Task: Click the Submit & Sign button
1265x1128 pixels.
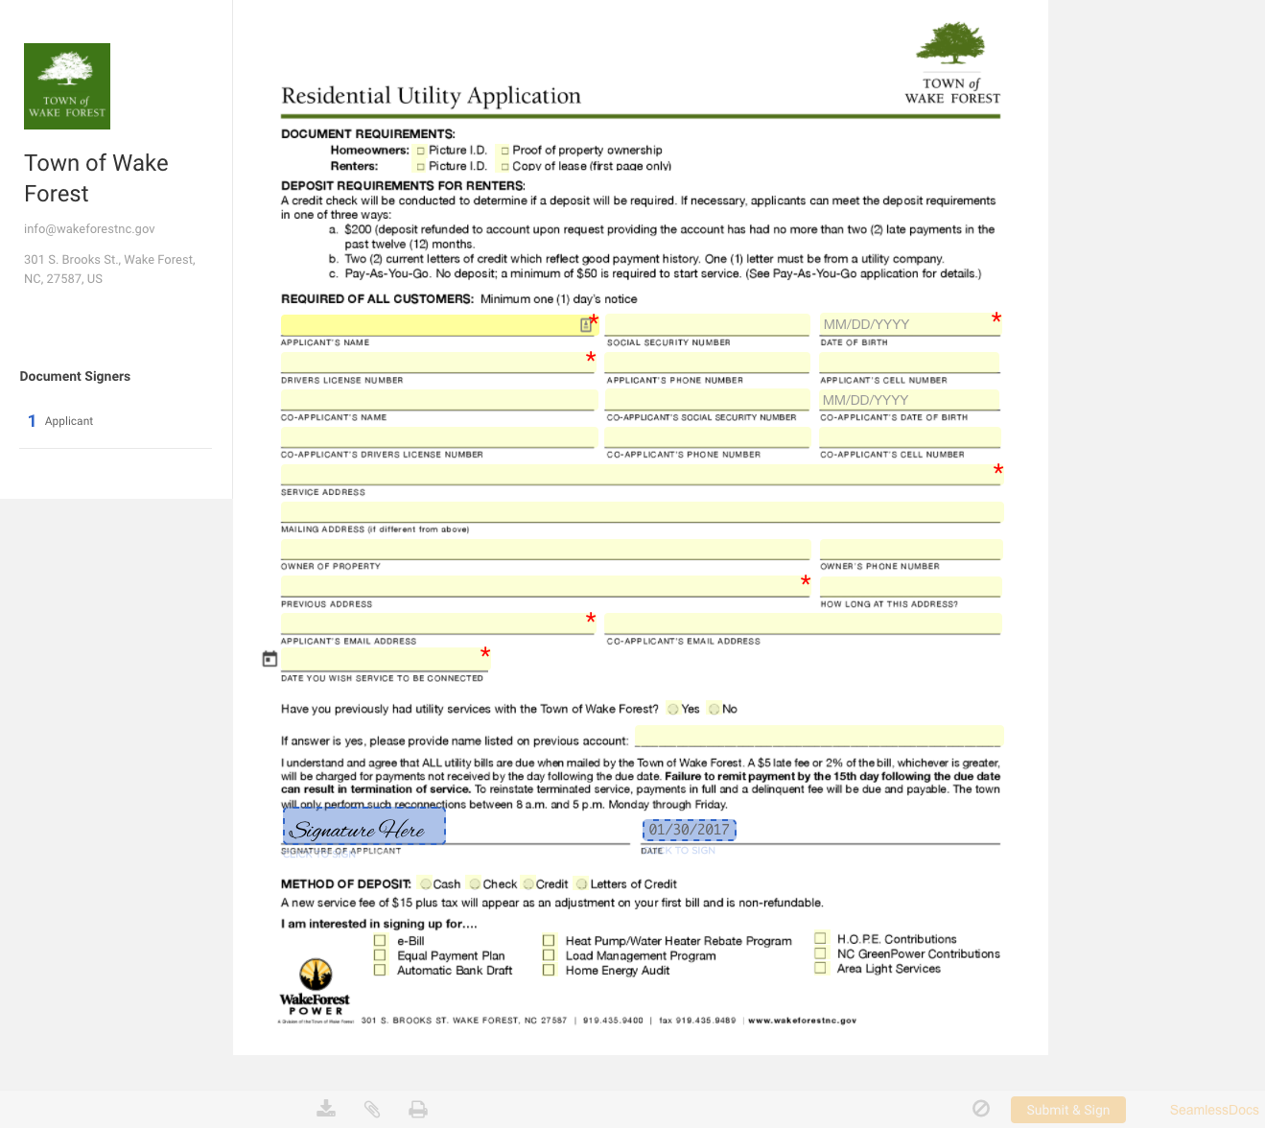Action: 1067,1110
